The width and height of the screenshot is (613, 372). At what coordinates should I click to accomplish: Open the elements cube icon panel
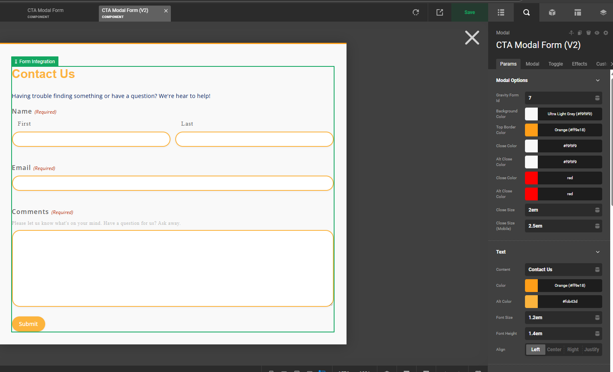click(552, 12)
